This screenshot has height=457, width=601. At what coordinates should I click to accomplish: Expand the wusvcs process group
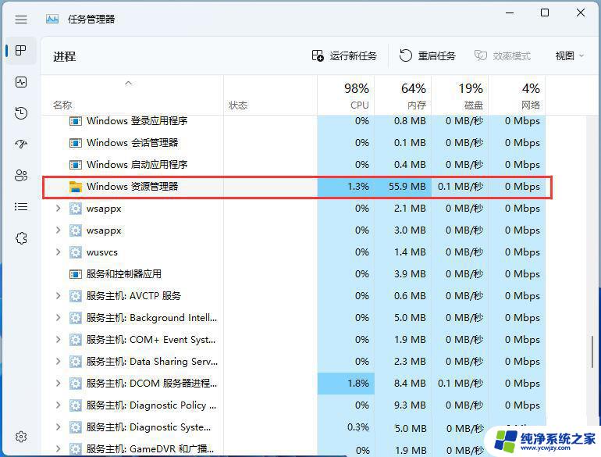pos(58,252)
